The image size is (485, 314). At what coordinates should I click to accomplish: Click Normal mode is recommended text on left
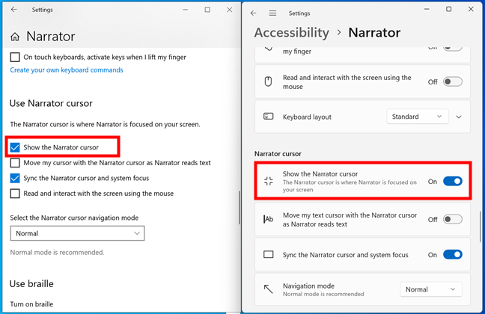point(57,253)
